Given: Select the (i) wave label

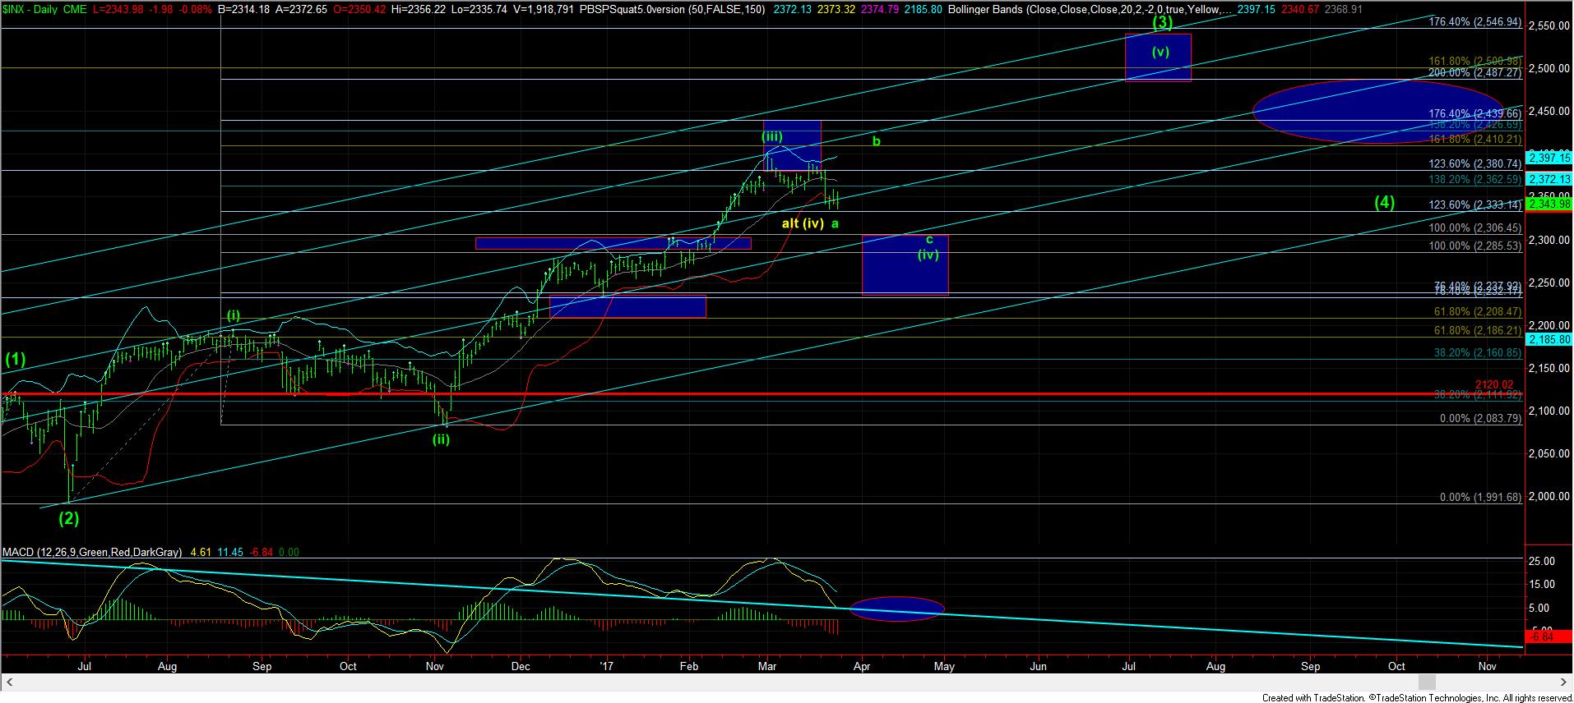Looking at the screenshot, I should pos(234,315).
